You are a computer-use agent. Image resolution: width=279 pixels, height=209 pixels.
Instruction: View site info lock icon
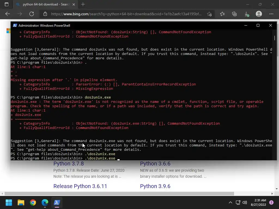click(x=45, y=14)
